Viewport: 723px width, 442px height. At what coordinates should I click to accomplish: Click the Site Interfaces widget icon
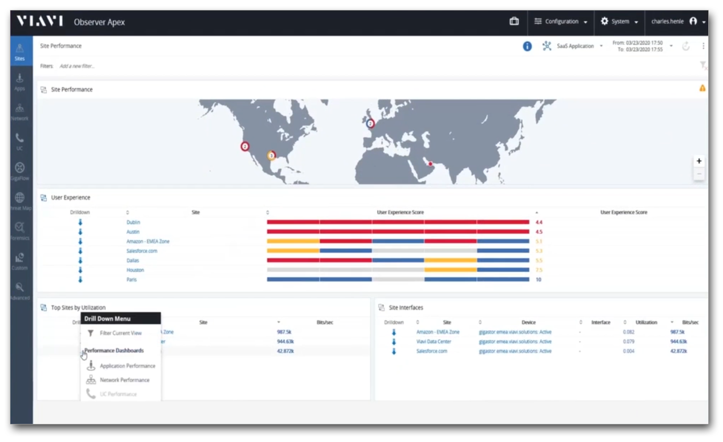381,307
